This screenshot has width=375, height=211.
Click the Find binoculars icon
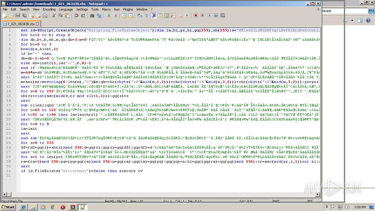coord(92,16)
